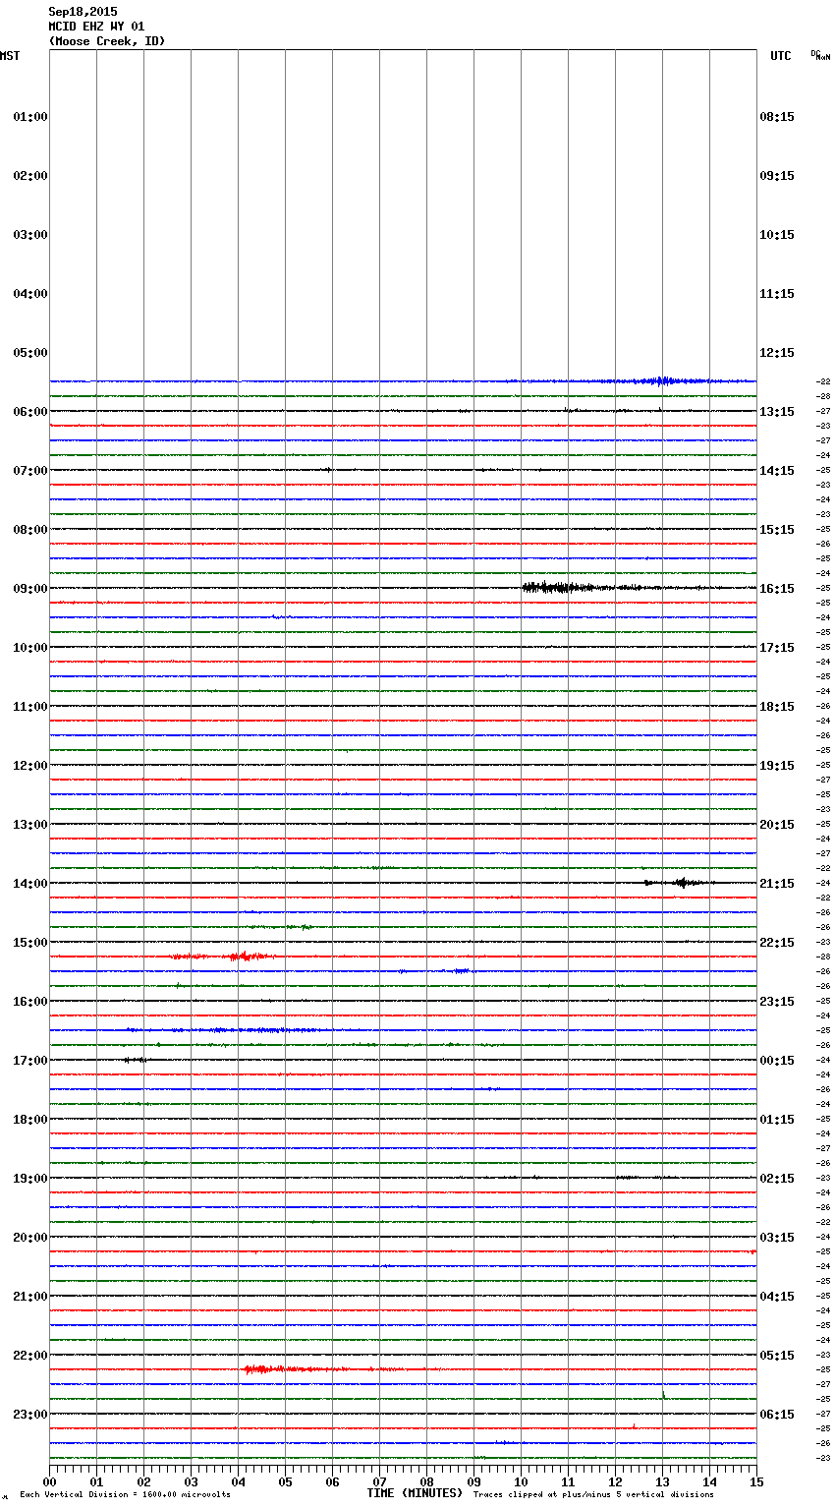Select the 23:00 MST time label
The height and width of the screenshot is (1508, 835).
tap(30, 1415)
